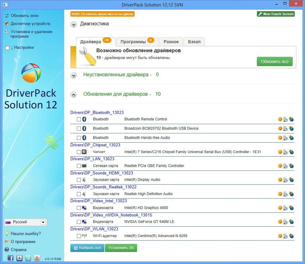Image resolution: width=305 pixels, height=264 pixels.
Task: Click the HDD low disk space warning
Action: coord(102,14)
